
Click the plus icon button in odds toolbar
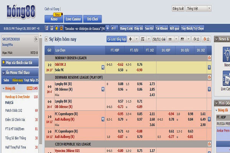pyautogui.click(x=130, y=39)
